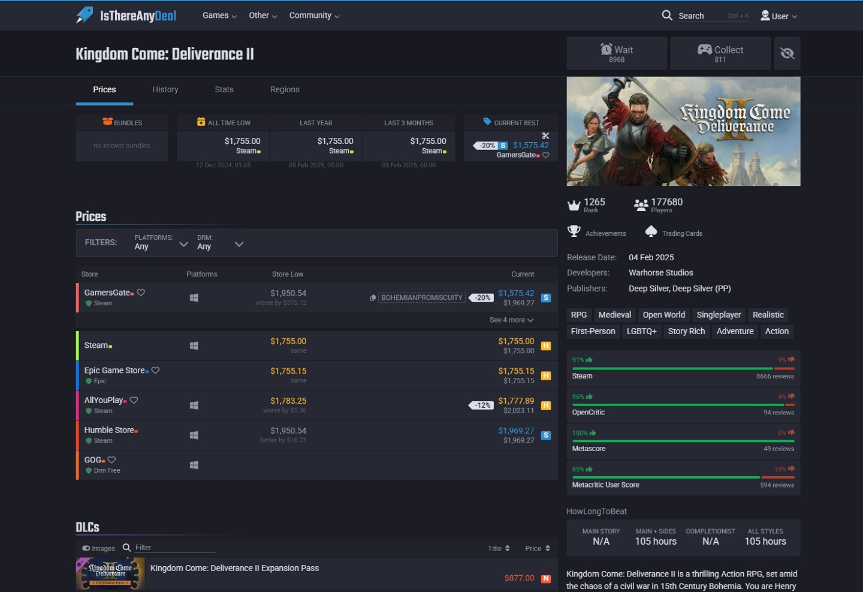The image size is (863, 592).
Task: Click Windows platform icon in GamersGate row
Action: click(x=194, y=297)
